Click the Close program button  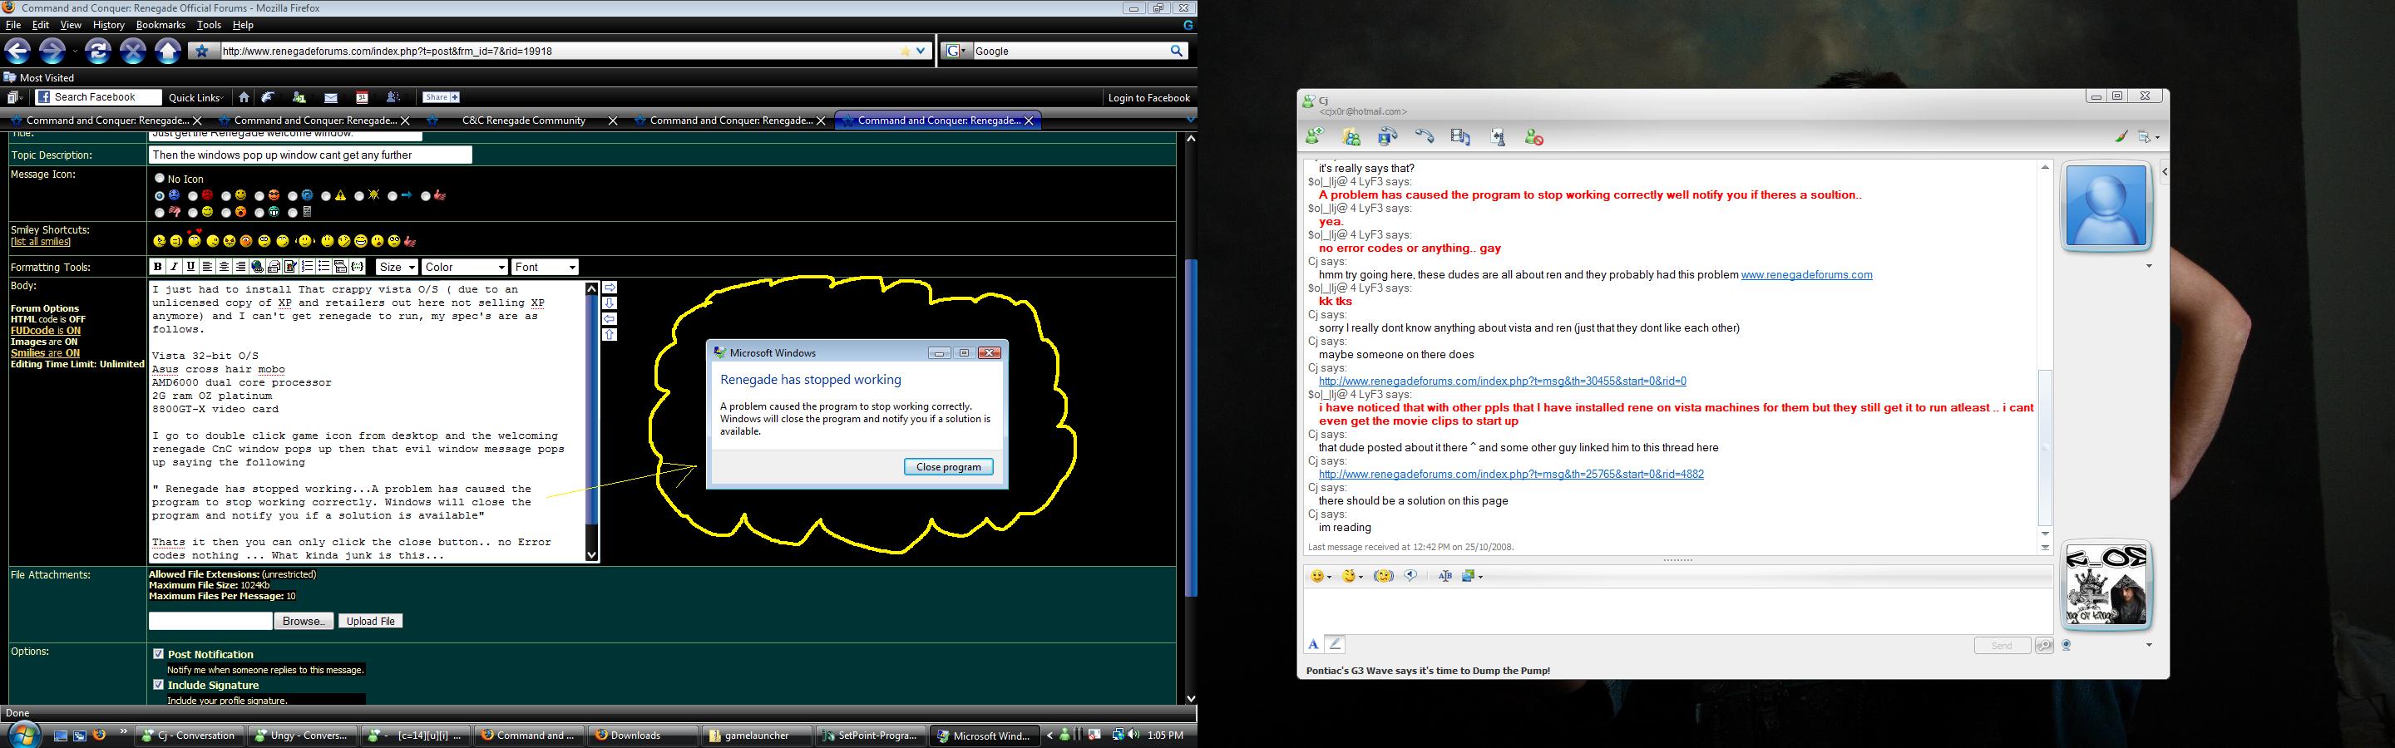[947, 466]
